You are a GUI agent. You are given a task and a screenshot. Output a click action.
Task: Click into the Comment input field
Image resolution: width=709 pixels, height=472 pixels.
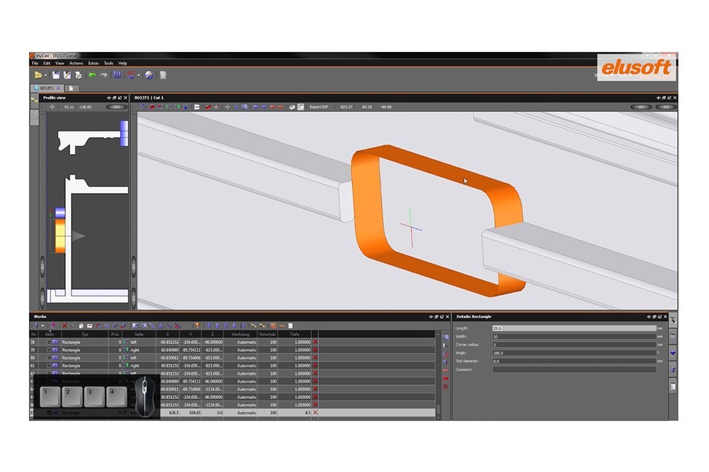click(x=574, y=369)
